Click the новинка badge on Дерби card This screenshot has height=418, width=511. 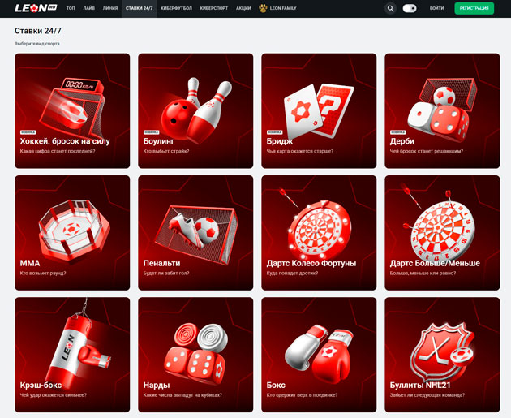[398, 132]
